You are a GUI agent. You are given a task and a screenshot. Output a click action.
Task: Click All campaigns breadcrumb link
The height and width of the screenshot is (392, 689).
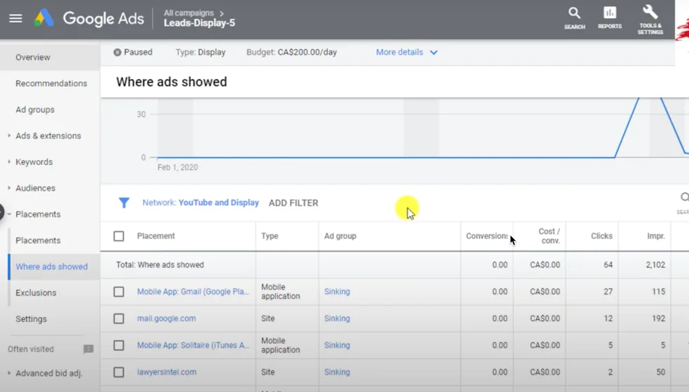coord(188,13)
